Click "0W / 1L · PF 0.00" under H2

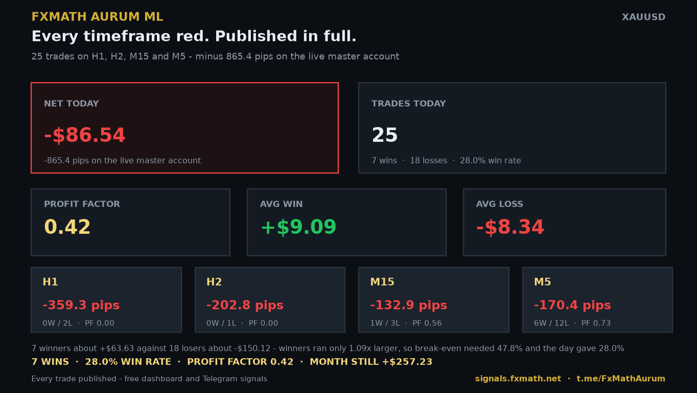coord(242,323)
